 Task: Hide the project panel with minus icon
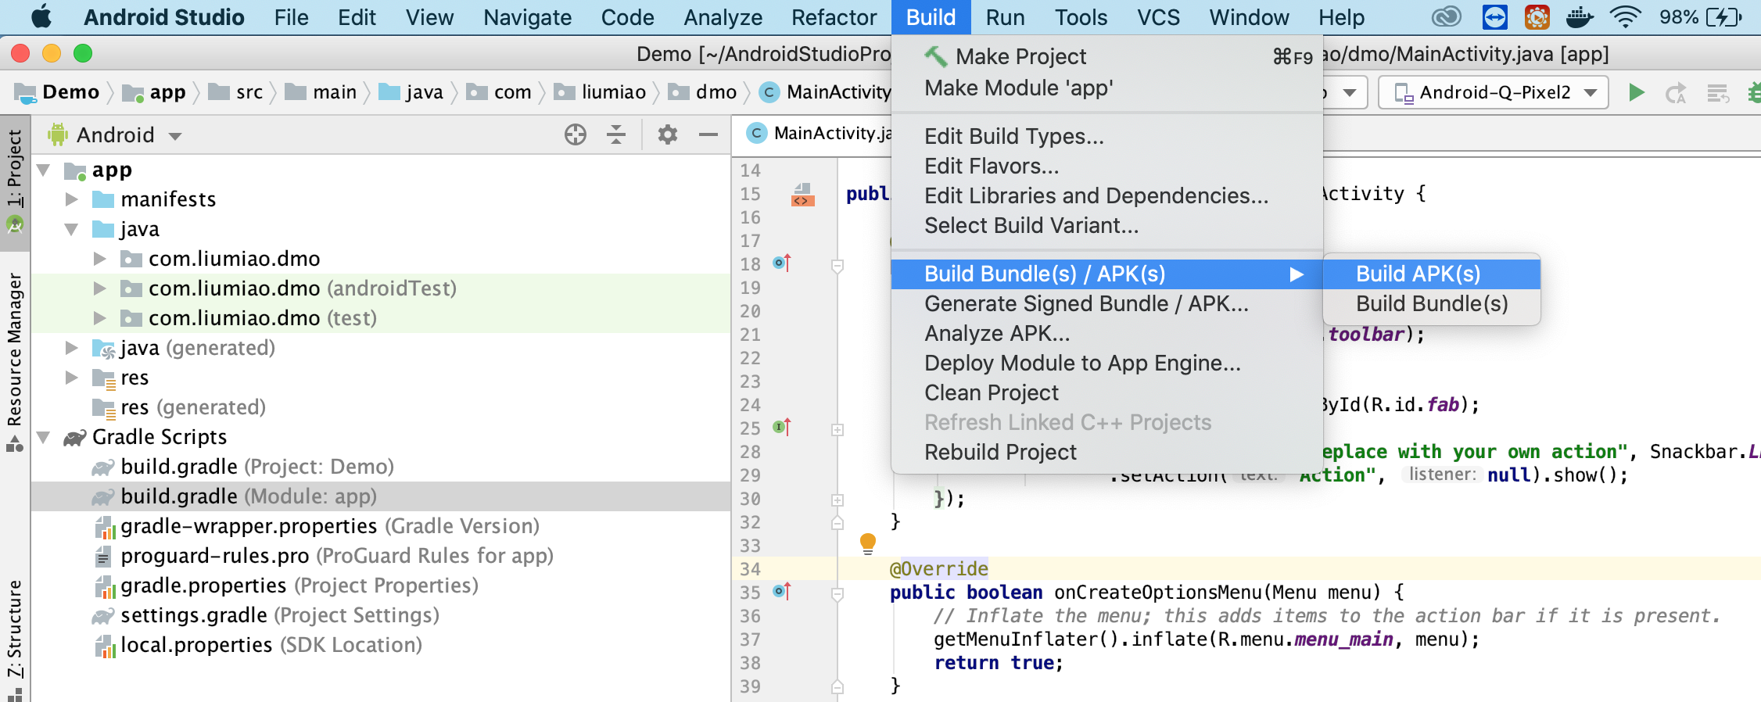(x=708, y=134)
